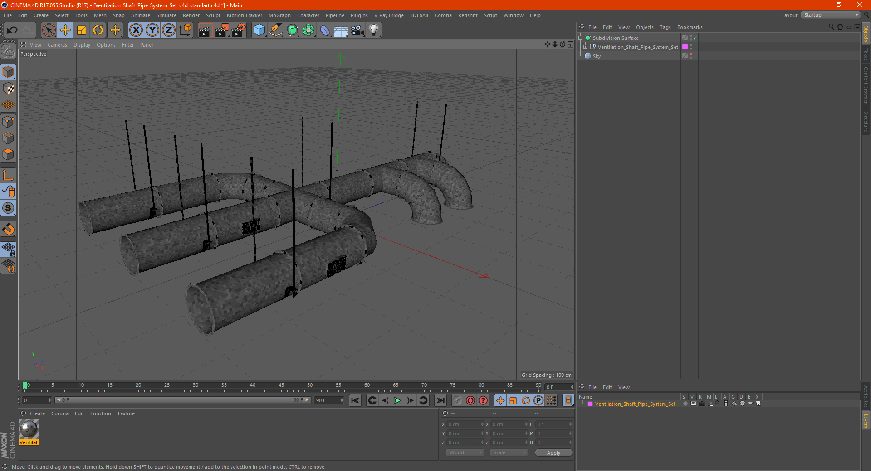Screen dimensions: 871x471
Task: Click the Locked Workplane icon
Action: 8,249
